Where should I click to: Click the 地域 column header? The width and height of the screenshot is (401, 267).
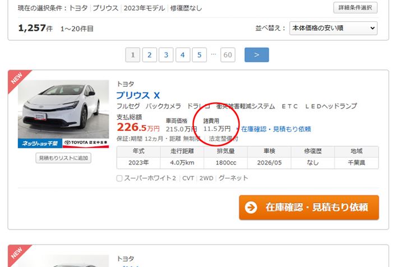357,151
